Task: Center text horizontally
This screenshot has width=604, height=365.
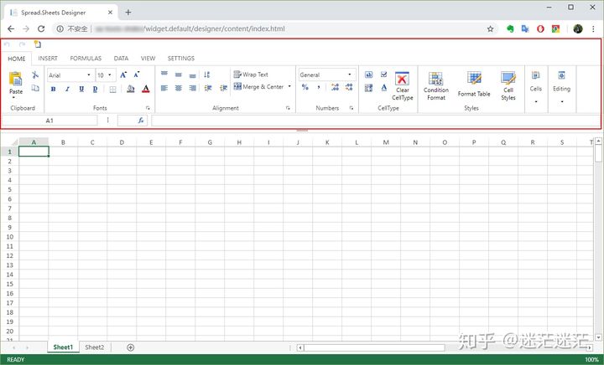Action: [179, 89]
